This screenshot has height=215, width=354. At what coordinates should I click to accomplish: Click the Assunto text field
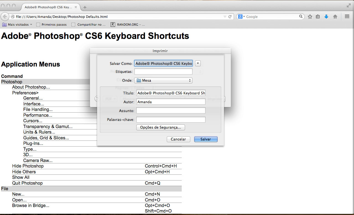[171, 111]
